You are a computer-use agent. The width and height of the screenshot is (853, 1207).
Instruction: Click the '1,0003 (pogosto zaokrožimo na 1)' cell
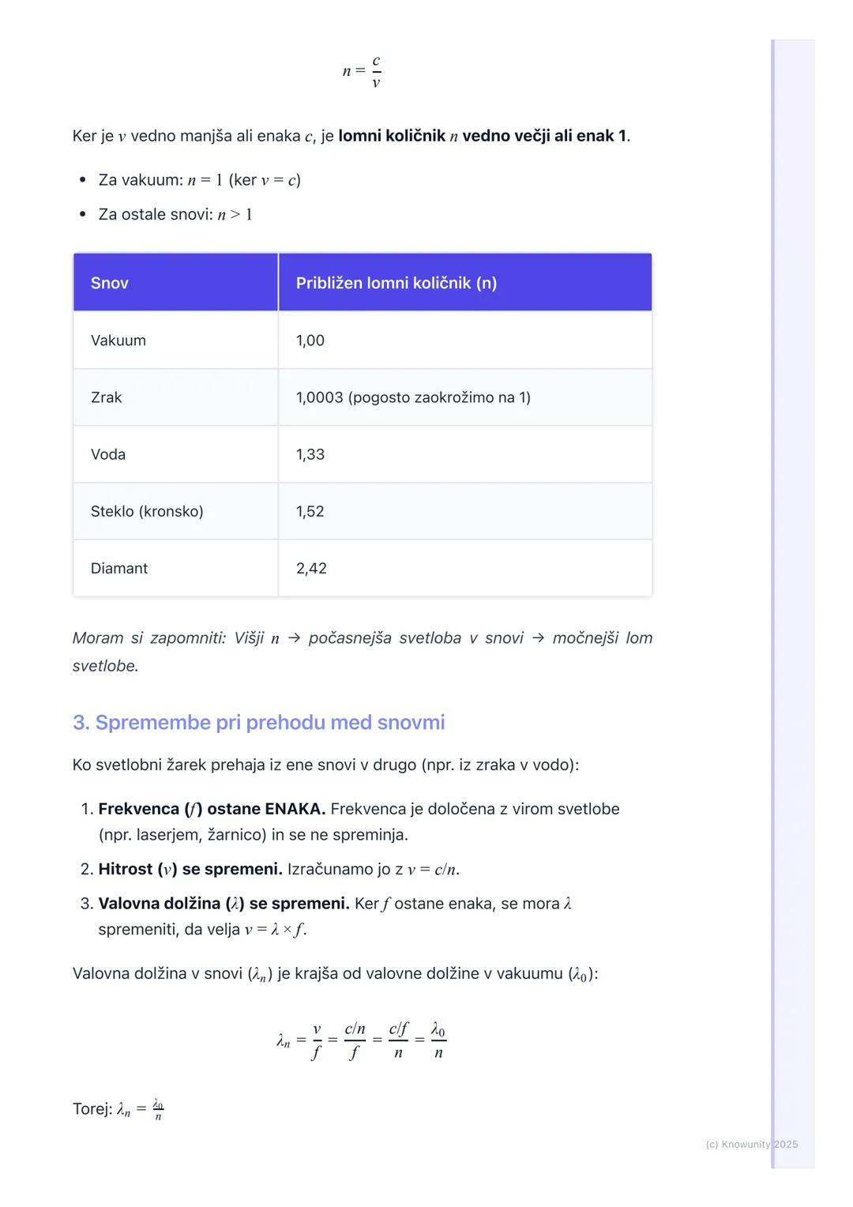tap(413, 397)
